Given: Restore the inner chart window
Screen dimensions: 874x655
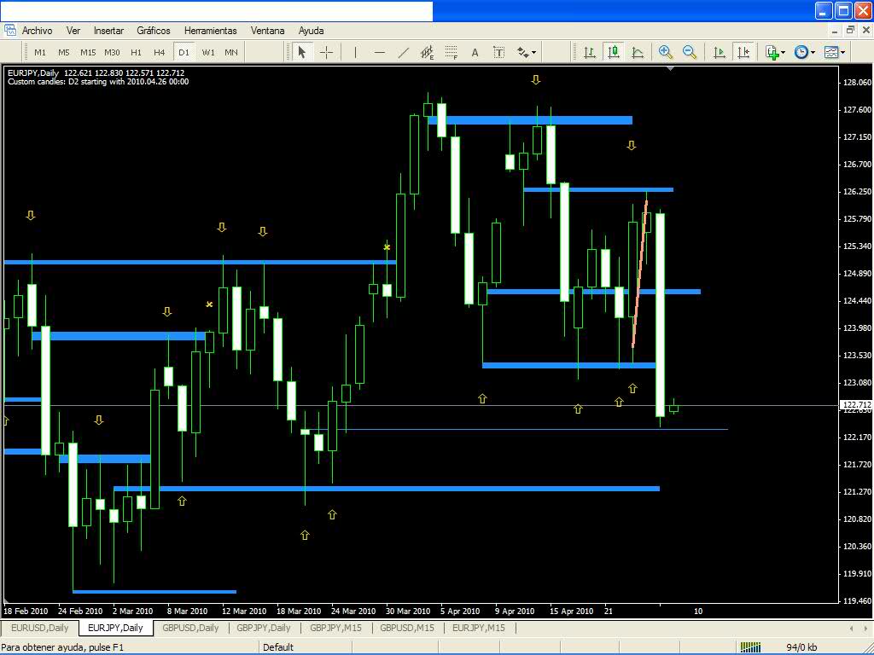Looking at the screenshot, I should pyautogui.click(x=851, y=30).
